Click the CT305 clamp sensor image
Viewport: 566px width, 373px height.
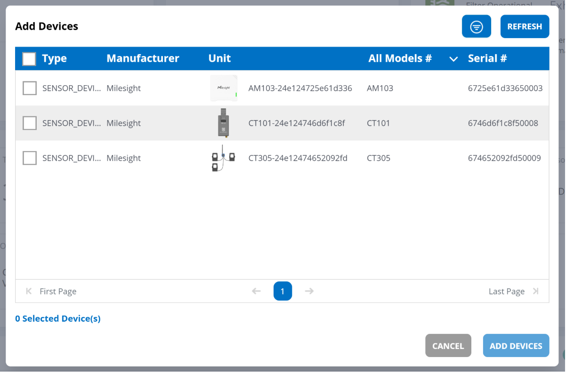coord(223,158)
